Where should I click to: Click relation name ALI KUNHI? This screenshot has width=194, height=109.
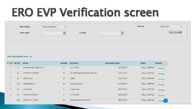point(74,68)
